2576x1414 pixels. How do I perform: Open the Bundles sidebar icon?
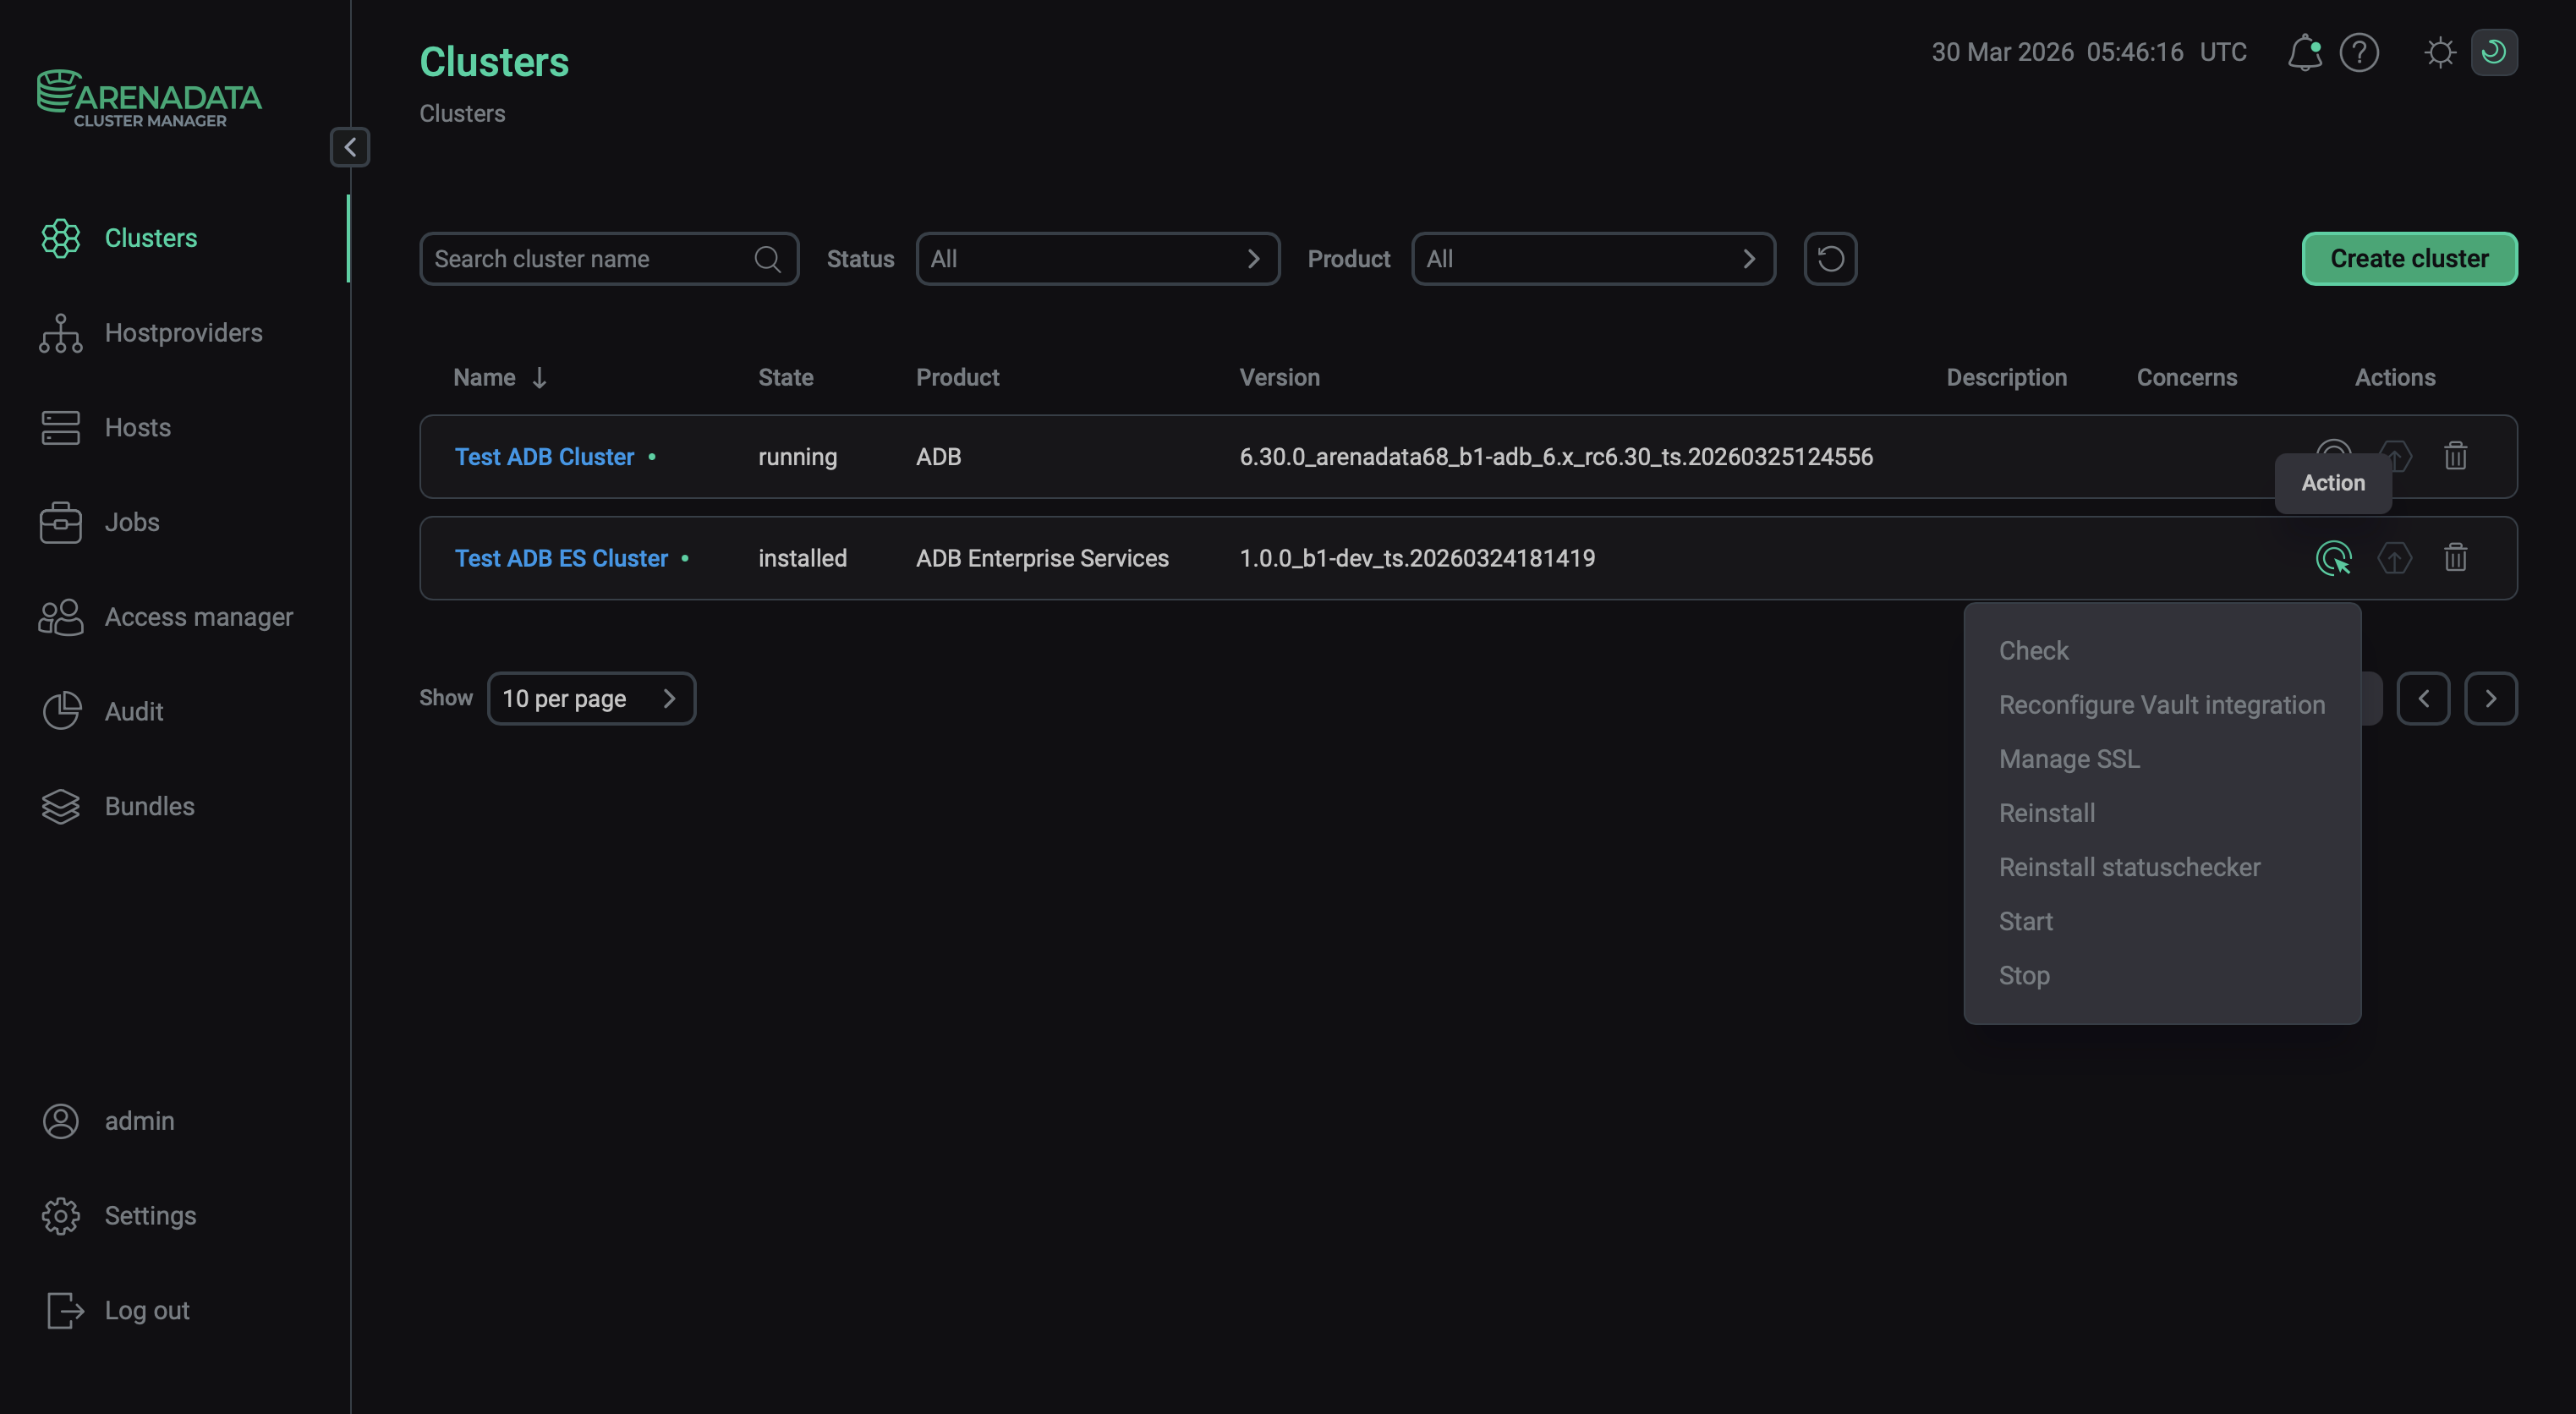coord(60,806)
